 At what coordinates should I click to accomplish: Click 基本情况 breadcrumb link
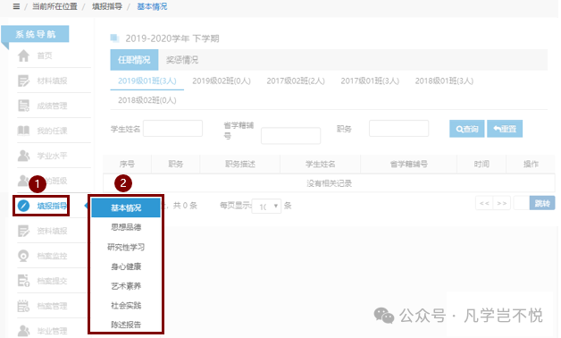coord(152,6)
